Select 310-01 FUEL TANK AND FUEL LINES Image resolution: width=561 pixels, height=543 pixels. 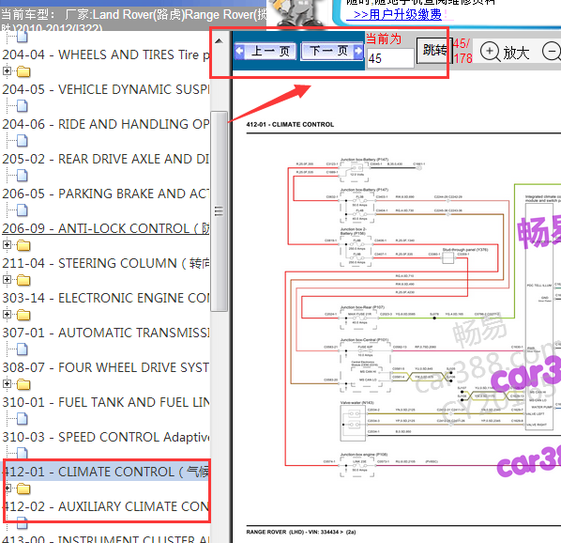[106, 402]
